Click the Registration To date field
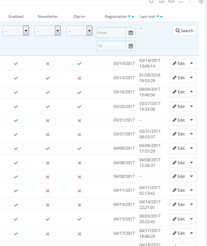207x246 pixels. coord(111,46)
